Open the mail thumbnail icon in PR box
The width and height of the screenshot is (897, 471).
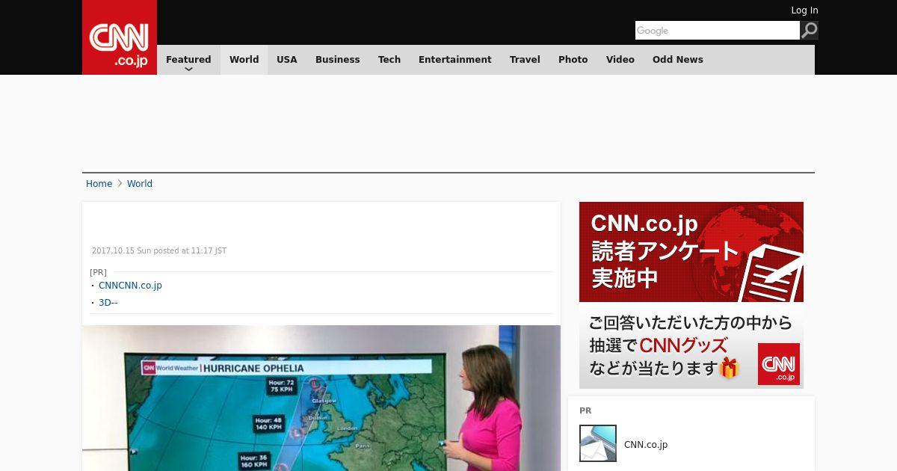click(x=598, y=443)
